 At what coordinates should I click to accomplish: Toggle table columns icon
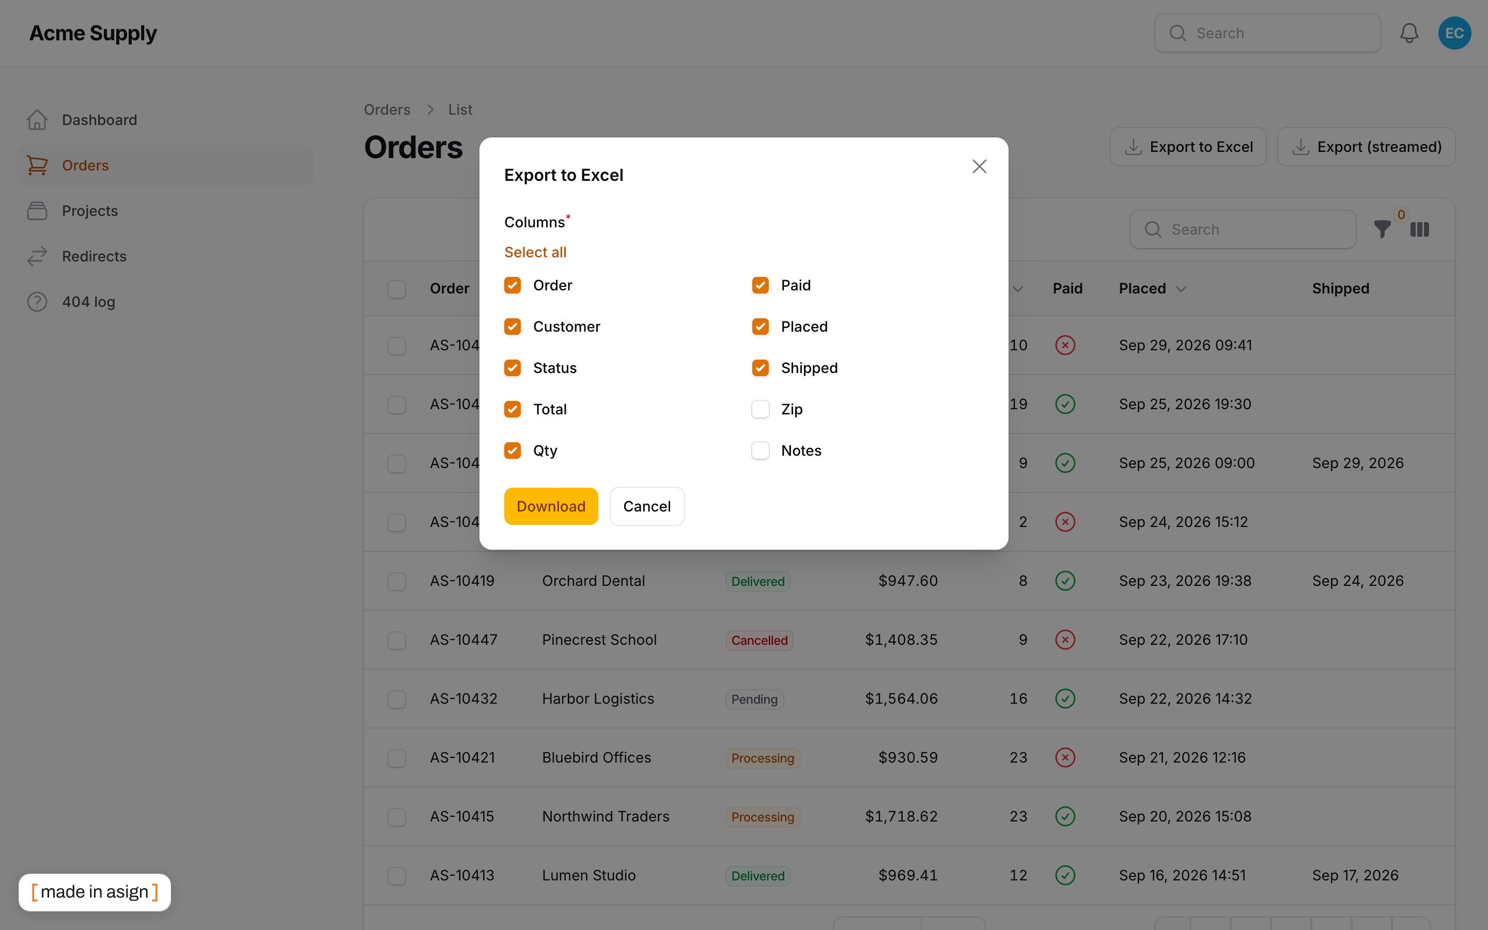(1419, 229)
